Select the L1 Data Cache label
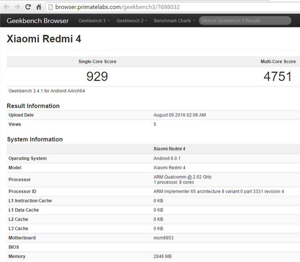This screenshot has height=262, width=300. coord(24,210)
